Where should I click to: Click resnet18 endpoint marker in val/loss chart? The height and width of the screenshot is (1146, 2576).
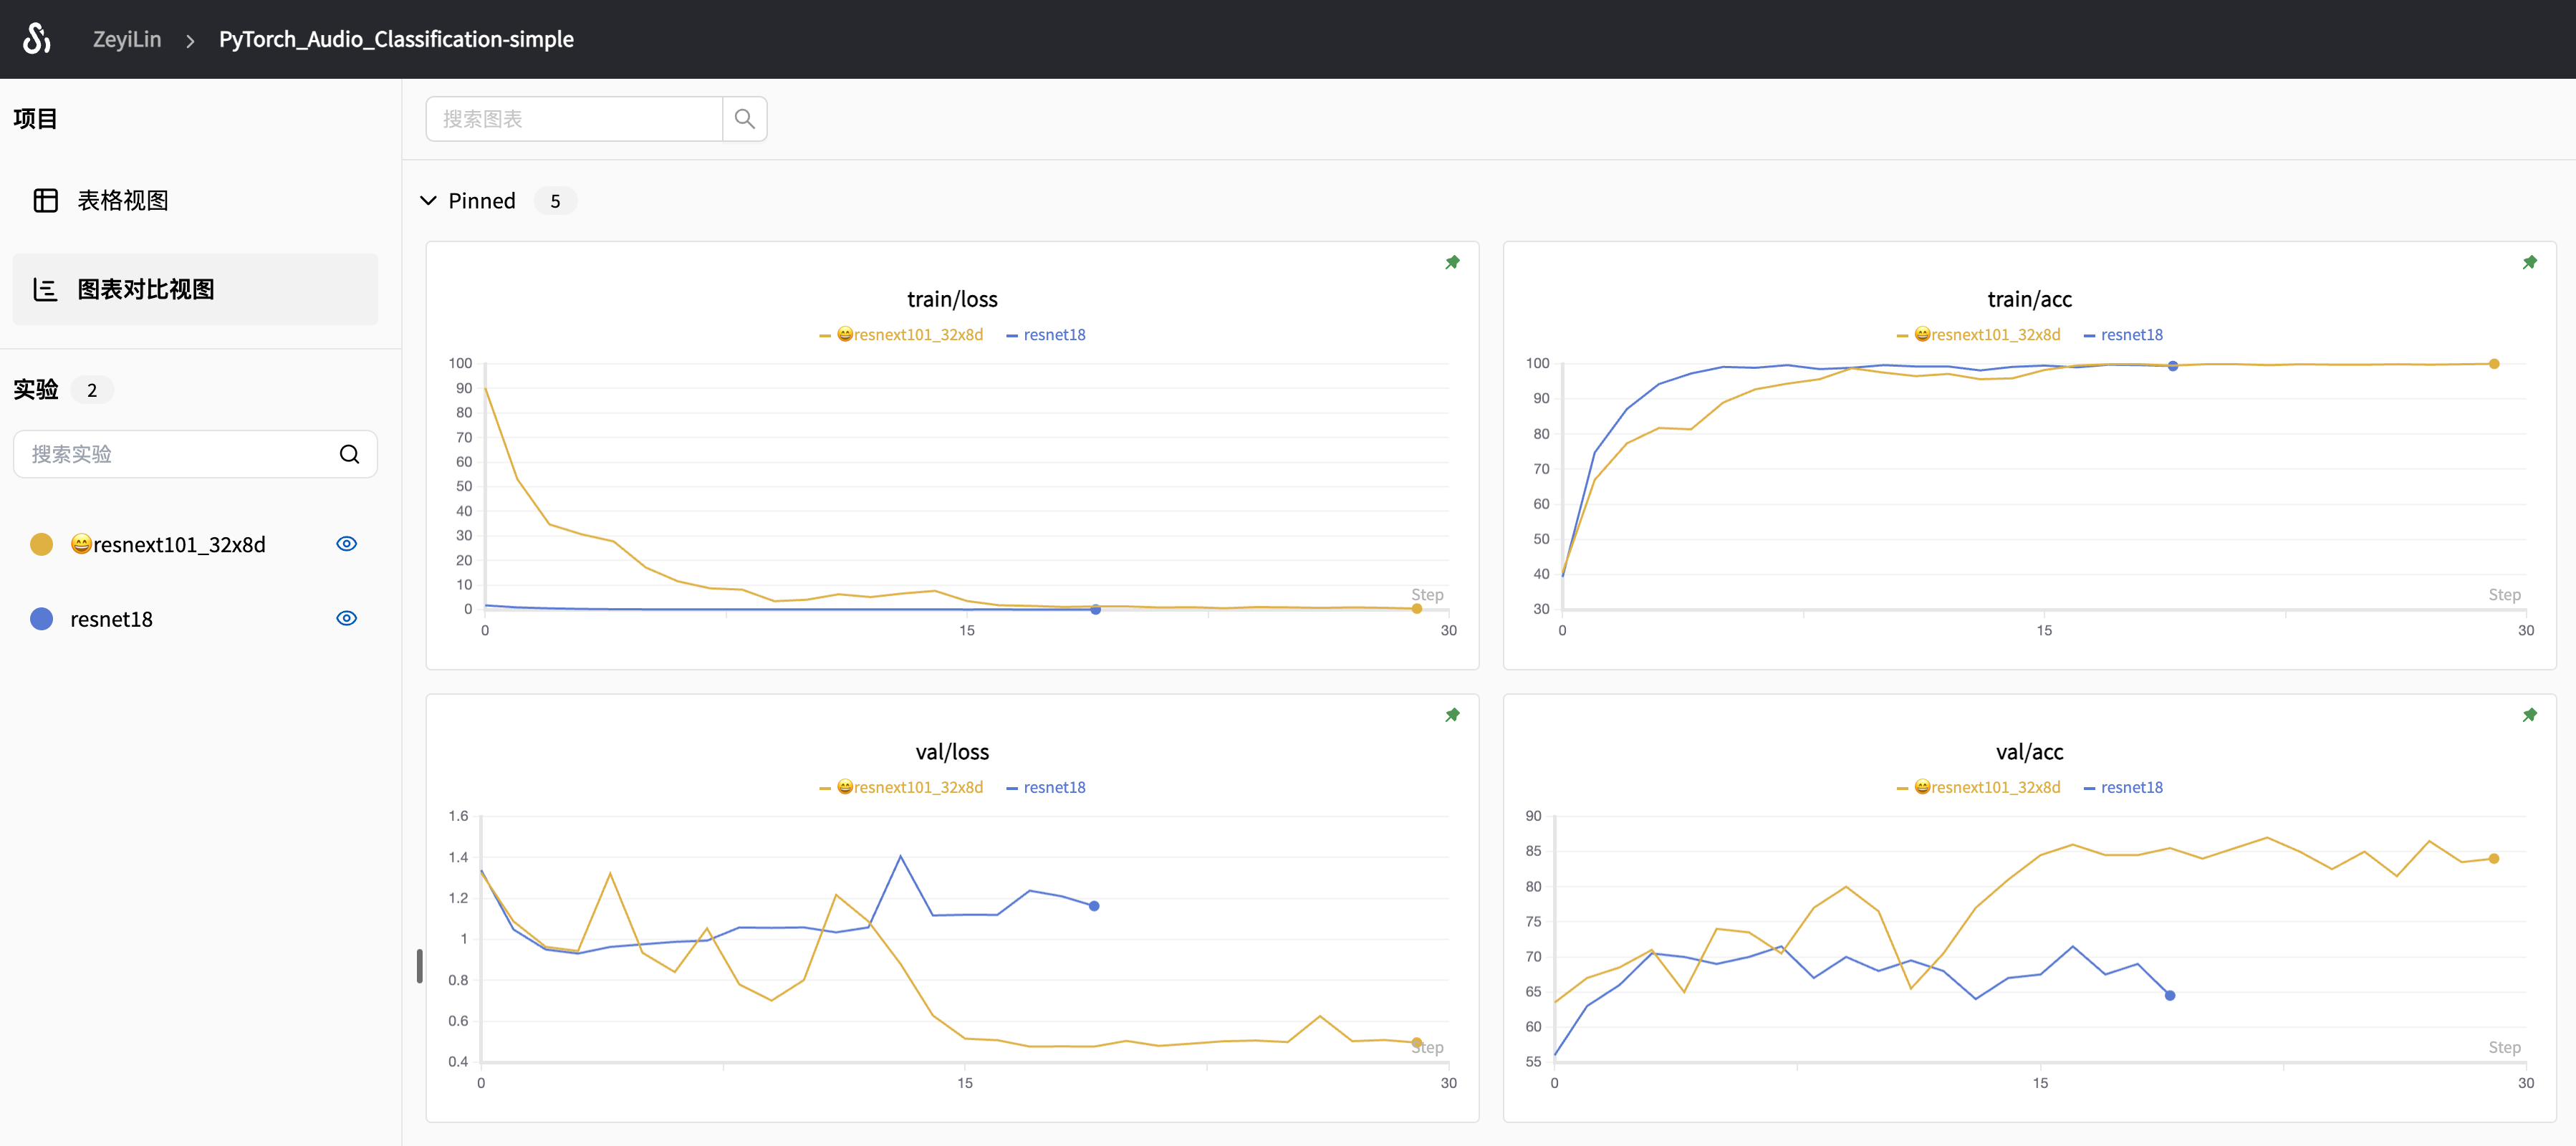tap(1094, 906)
